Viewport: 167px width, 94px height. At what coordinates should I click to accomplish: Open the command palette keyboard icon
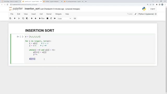[75, 19]
